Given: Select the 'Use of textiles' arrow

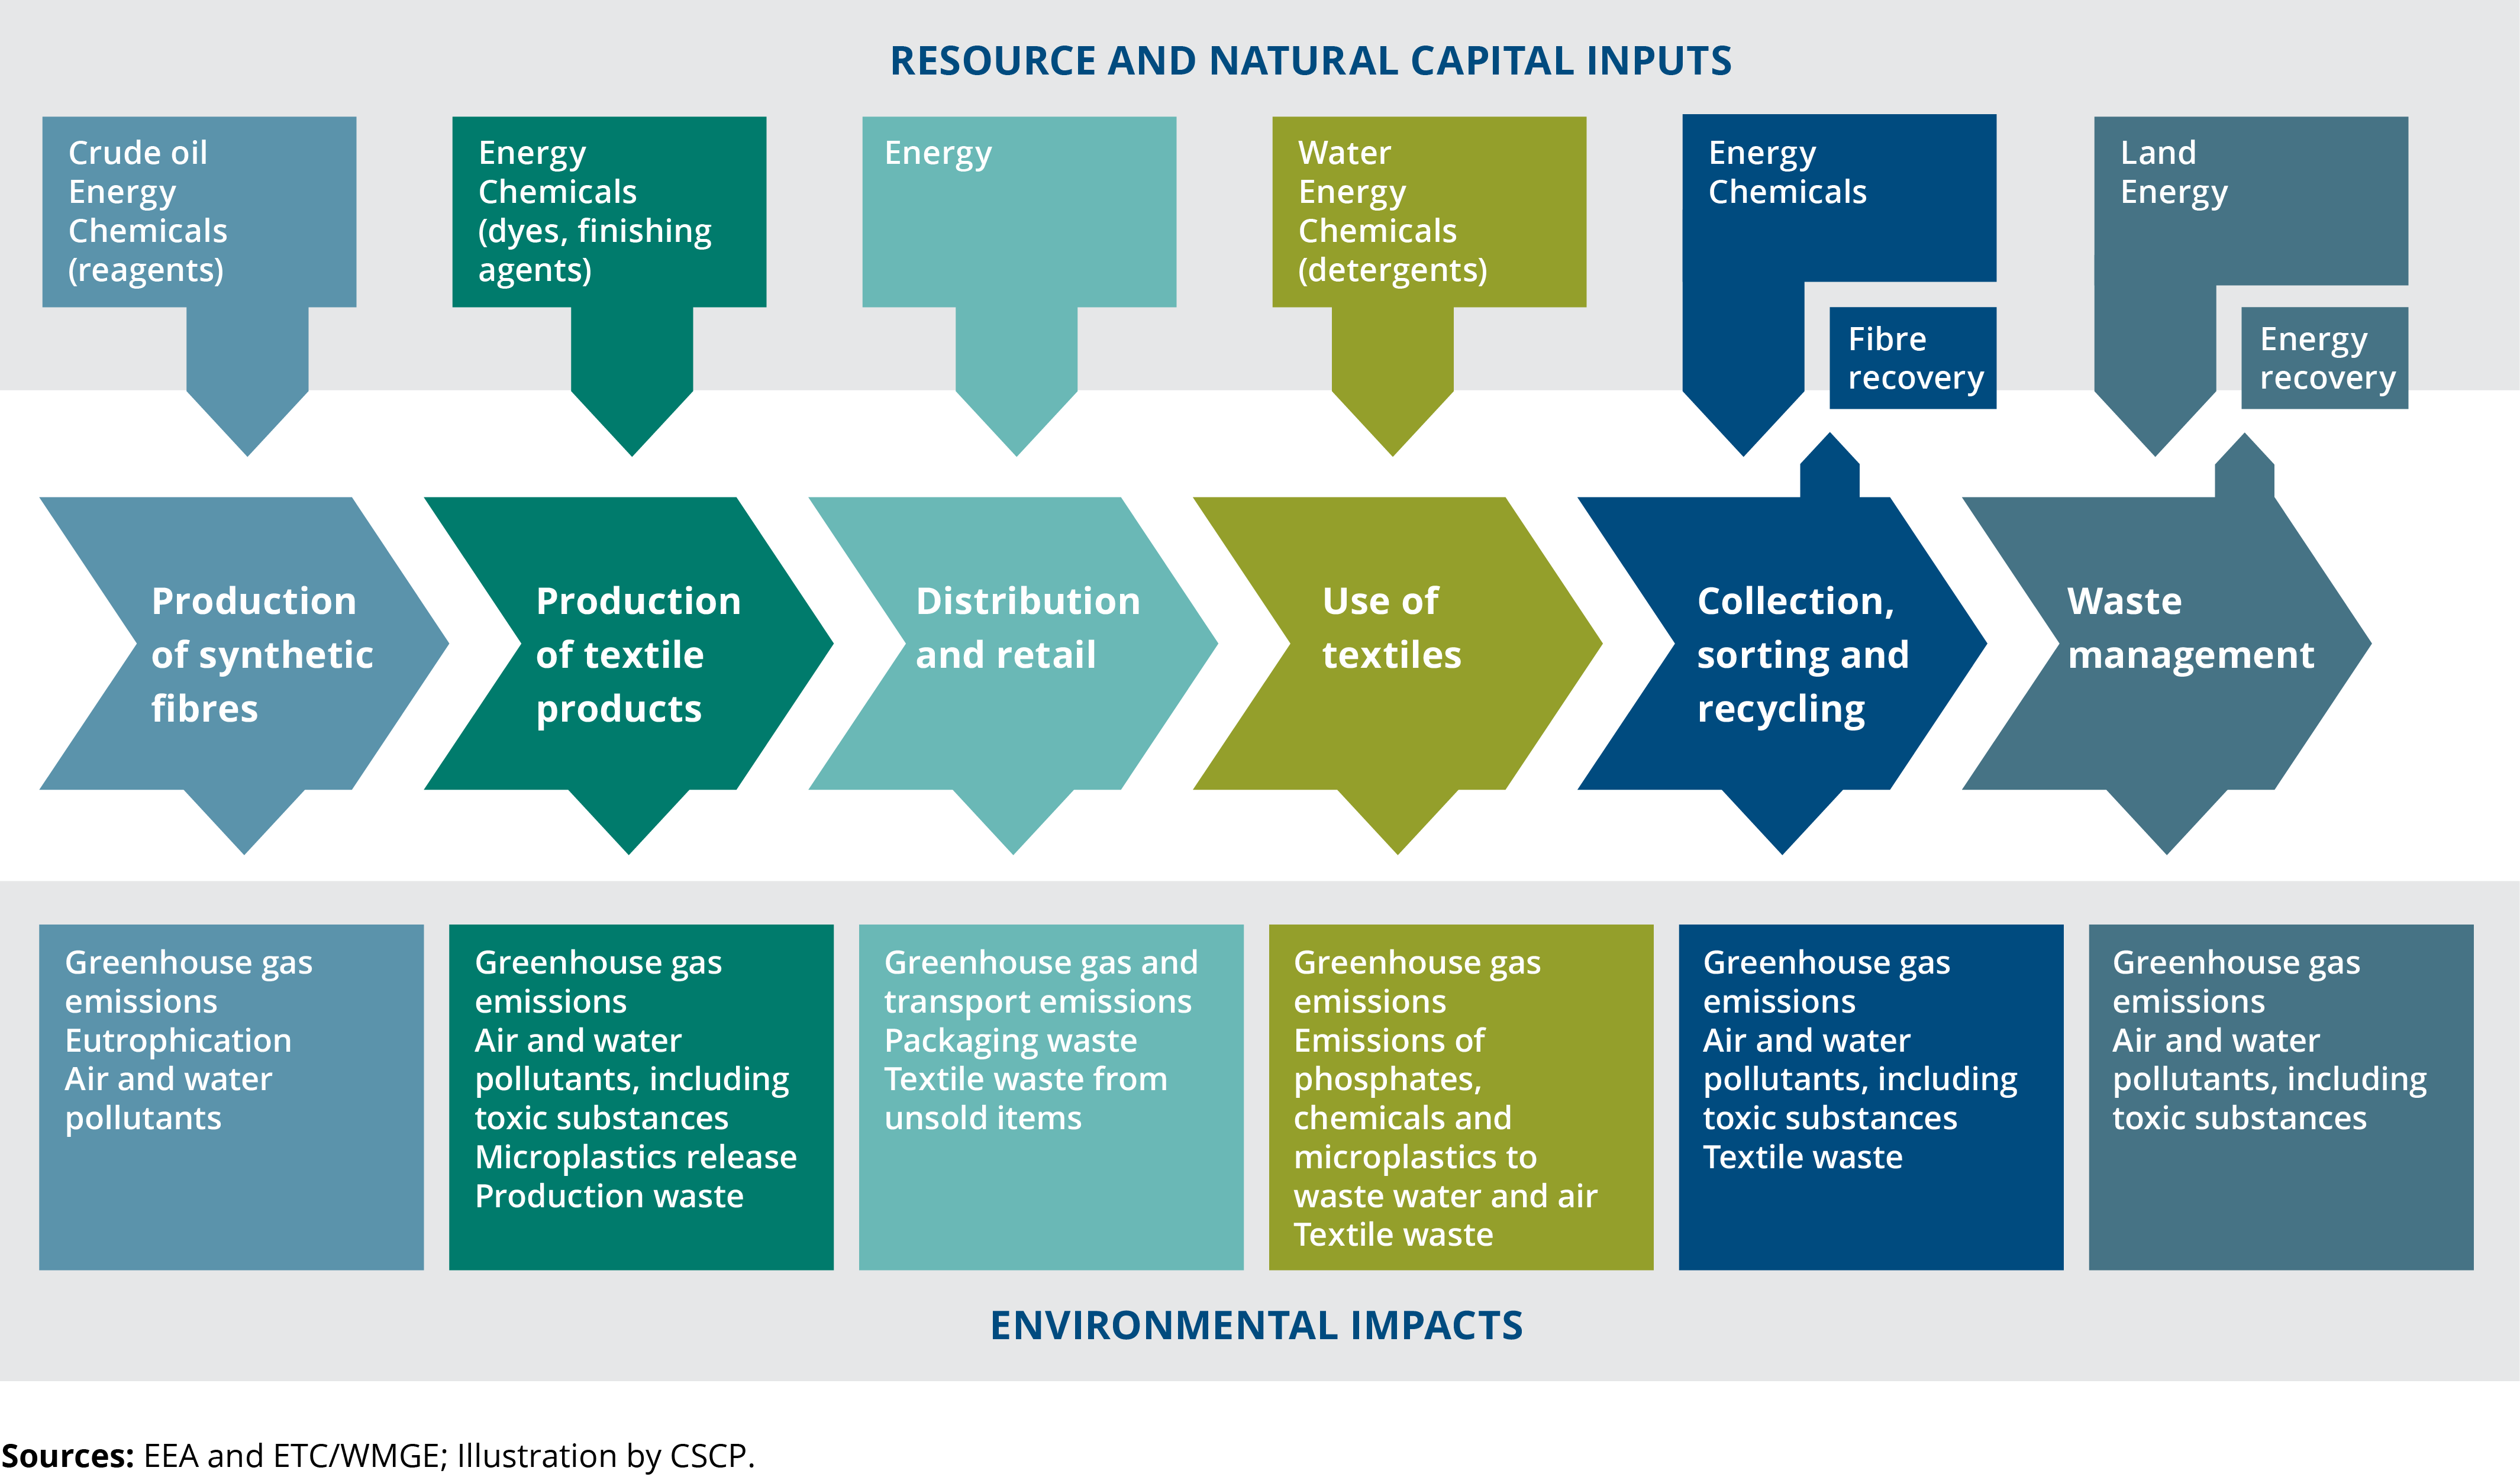Looking at the screenshot, I should pos(1398,655).
